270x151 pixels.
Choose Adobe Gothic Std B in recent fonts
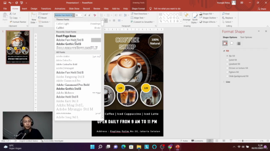pos(78,44)
